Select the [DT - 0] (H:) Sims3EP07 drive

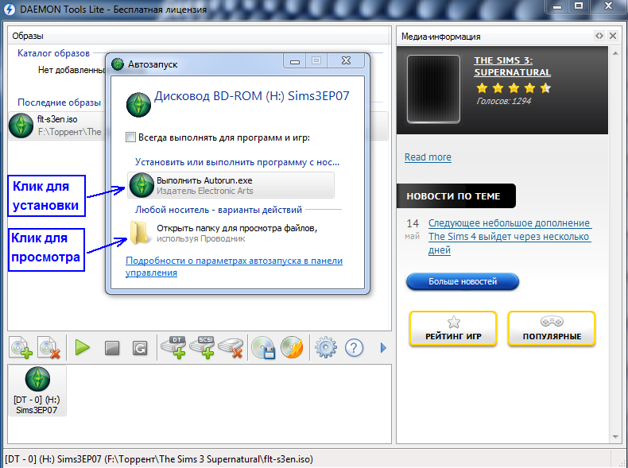[37, 390]
